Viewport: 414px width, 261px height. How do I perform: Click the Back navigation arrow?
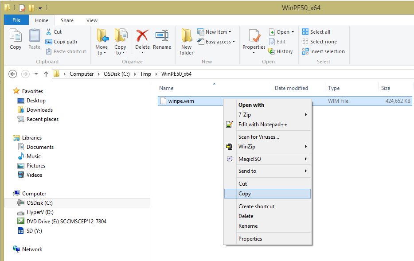coord(13,74)
